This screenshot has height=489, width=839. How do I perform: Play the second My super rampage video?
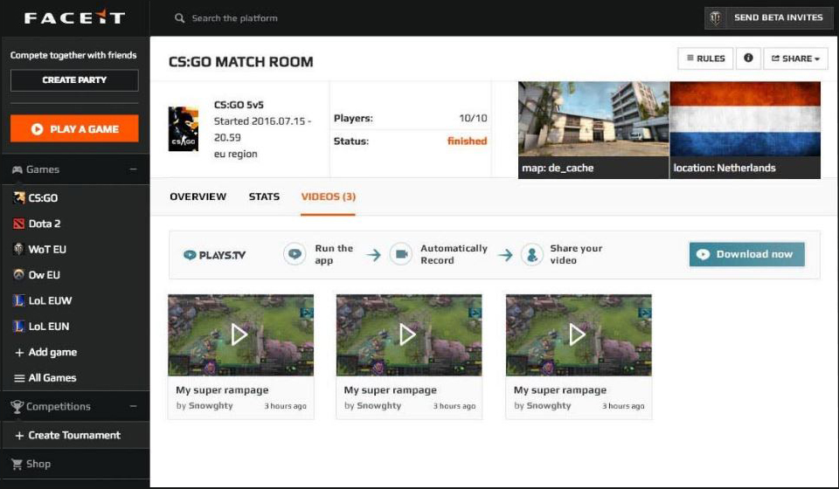[409, 335]
